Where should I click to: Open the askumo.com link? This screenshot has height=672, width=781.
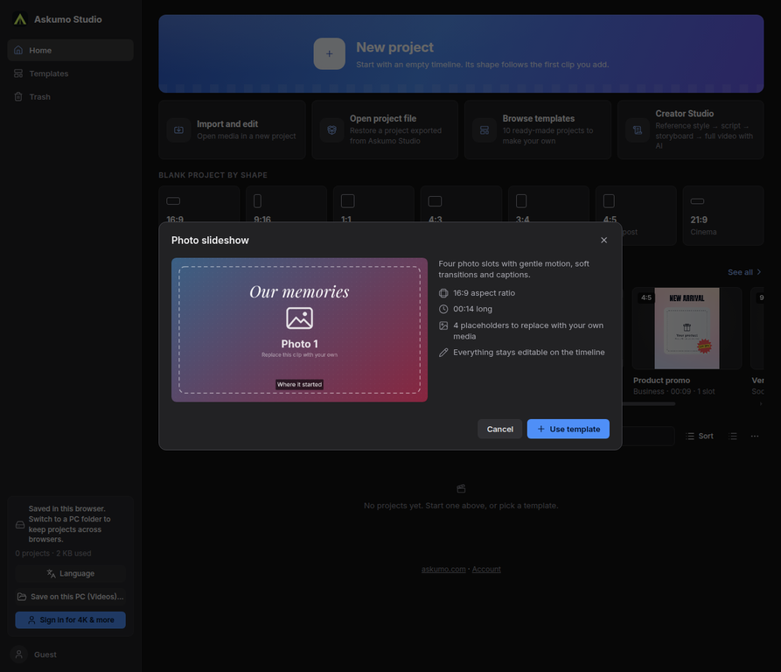[x=443, y=569]
